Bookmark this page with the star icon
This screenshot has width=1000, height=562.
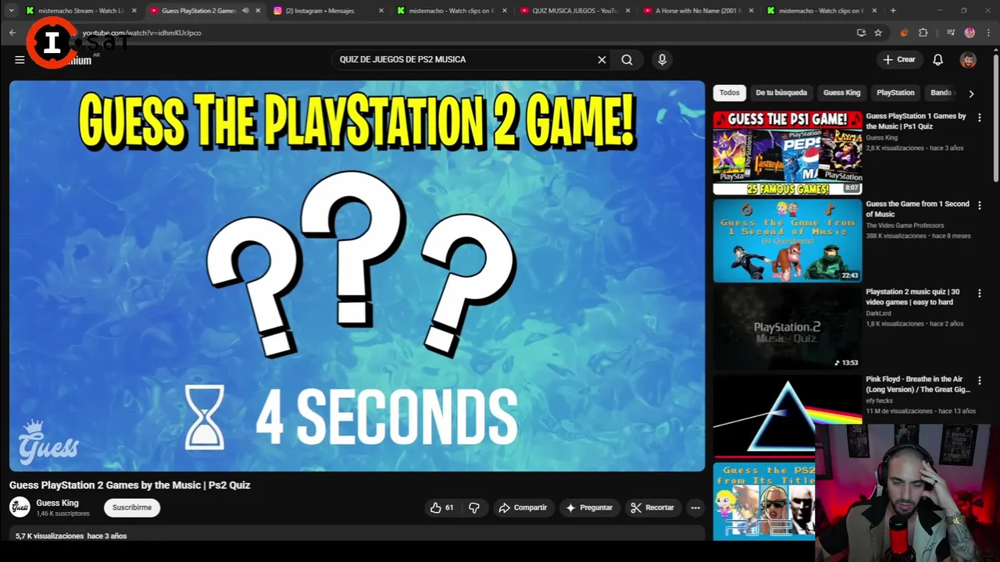click(878, 33)
